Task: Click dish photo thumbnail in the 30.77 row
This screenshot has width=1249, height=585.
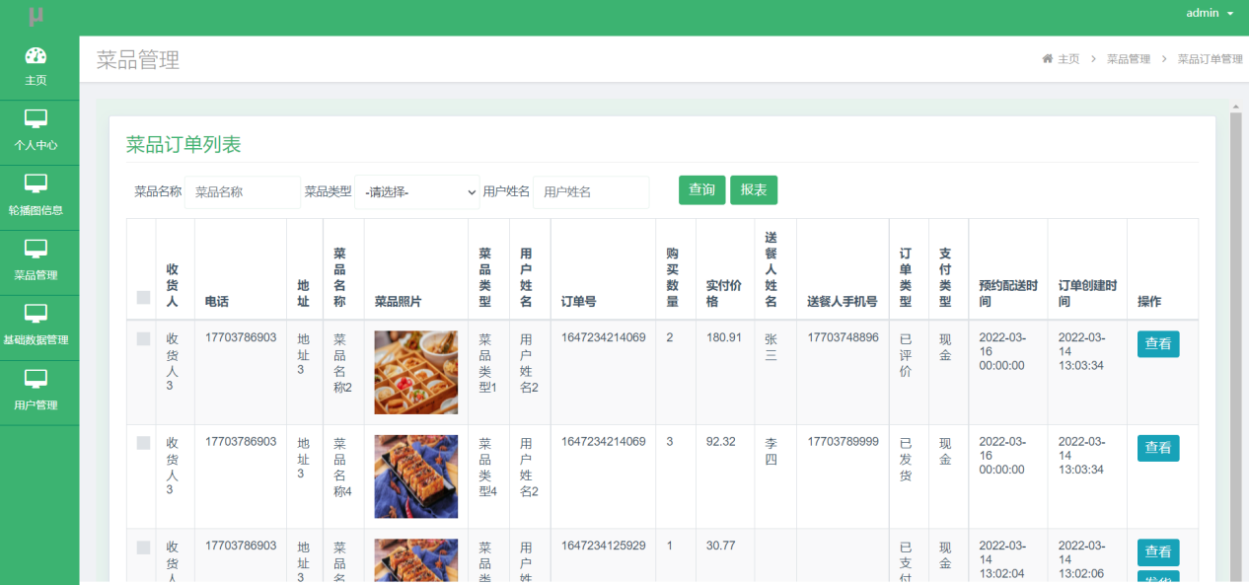Action: [x=416, y=561]
